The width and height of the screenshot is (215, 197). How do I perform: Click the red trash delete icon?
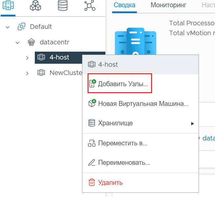(x=92, y=182)
